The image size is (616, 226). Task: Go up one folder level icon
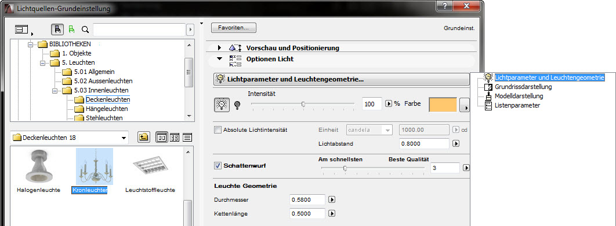point(144,138)
